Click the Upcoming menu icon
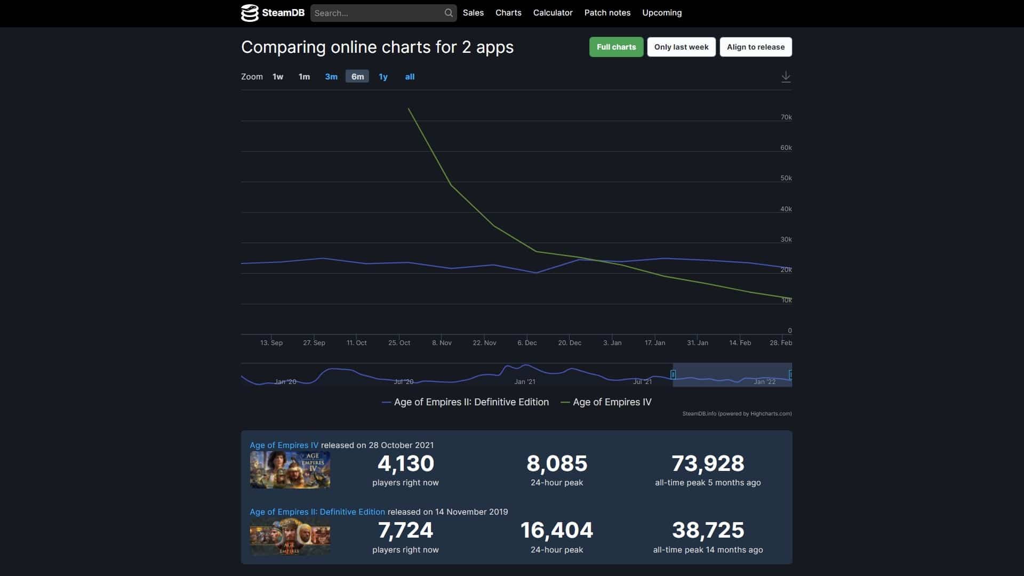The image size is (1024, 576). (x=662, y=13)
